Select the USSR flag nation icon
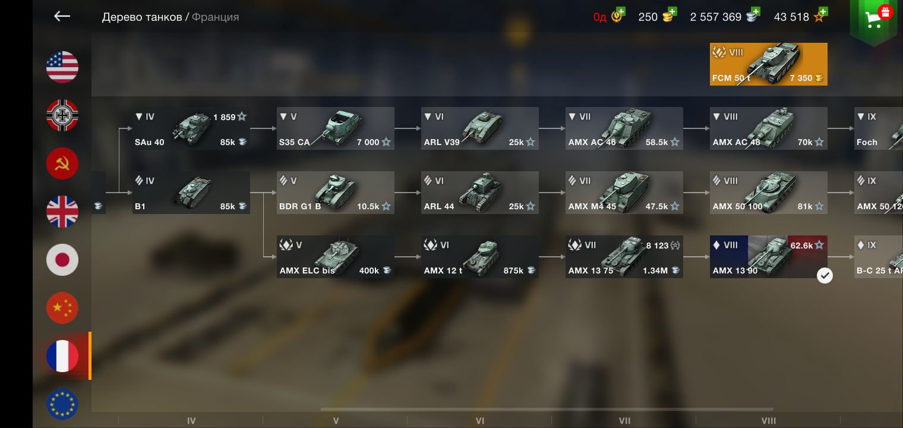 [62, 163]
